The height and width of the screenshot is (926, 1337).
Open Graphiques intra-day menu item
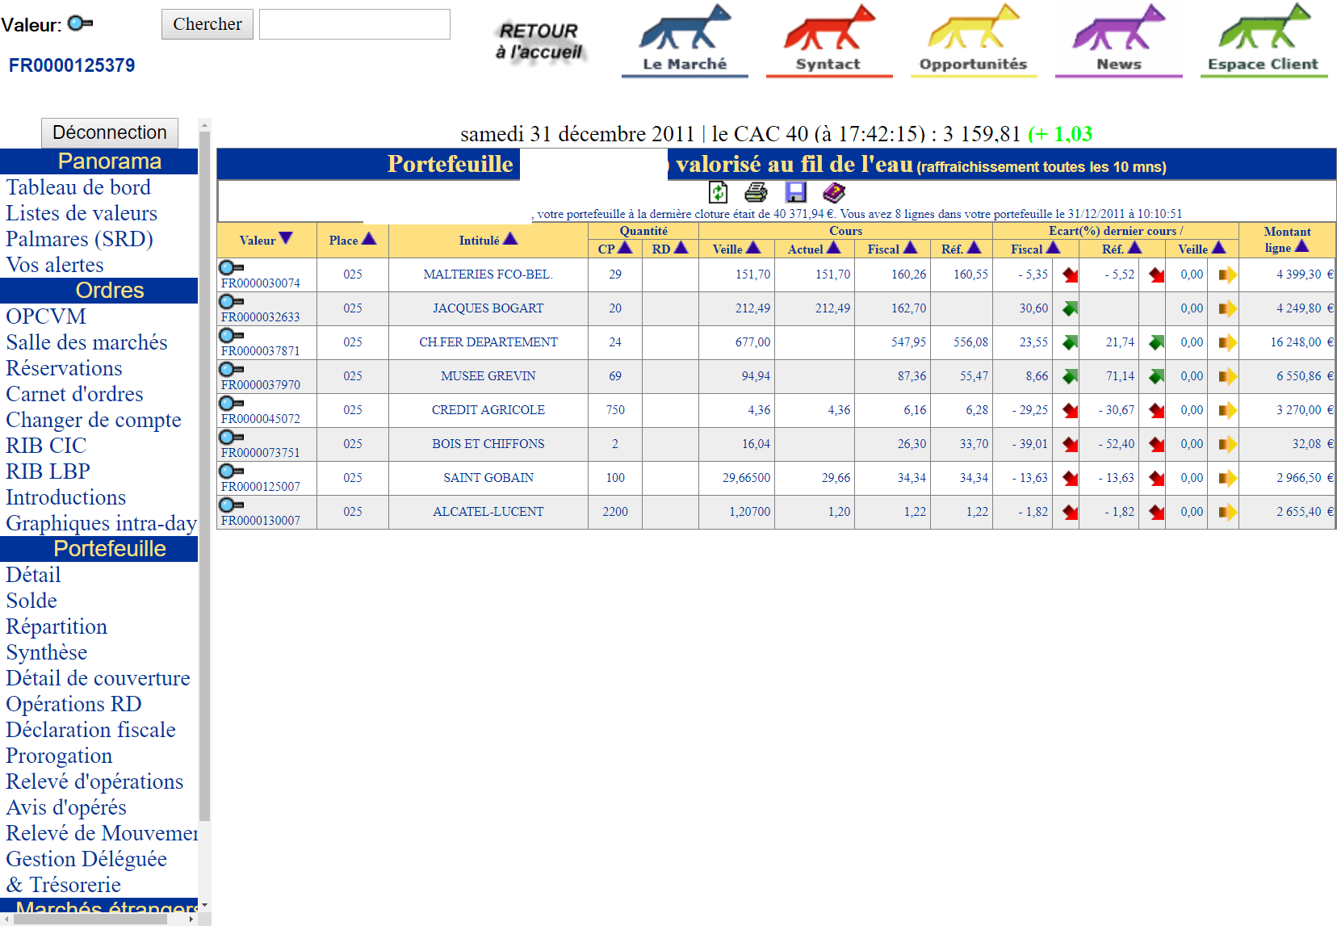tap(101, 523)
